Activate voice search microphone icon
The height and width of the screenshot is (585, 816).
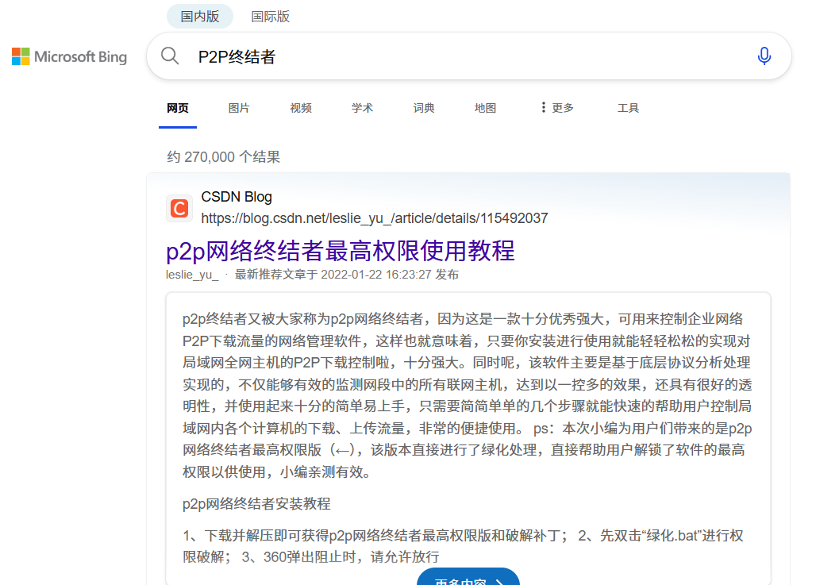pyautogui.click(x=764, y=56)
